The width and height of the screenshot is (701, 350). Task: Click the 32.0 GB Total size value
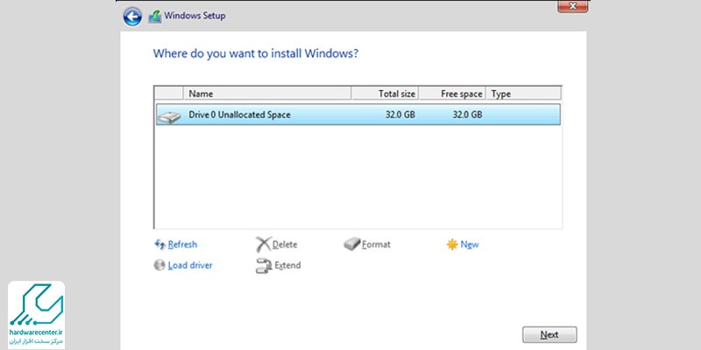click(x=400, y=115)
